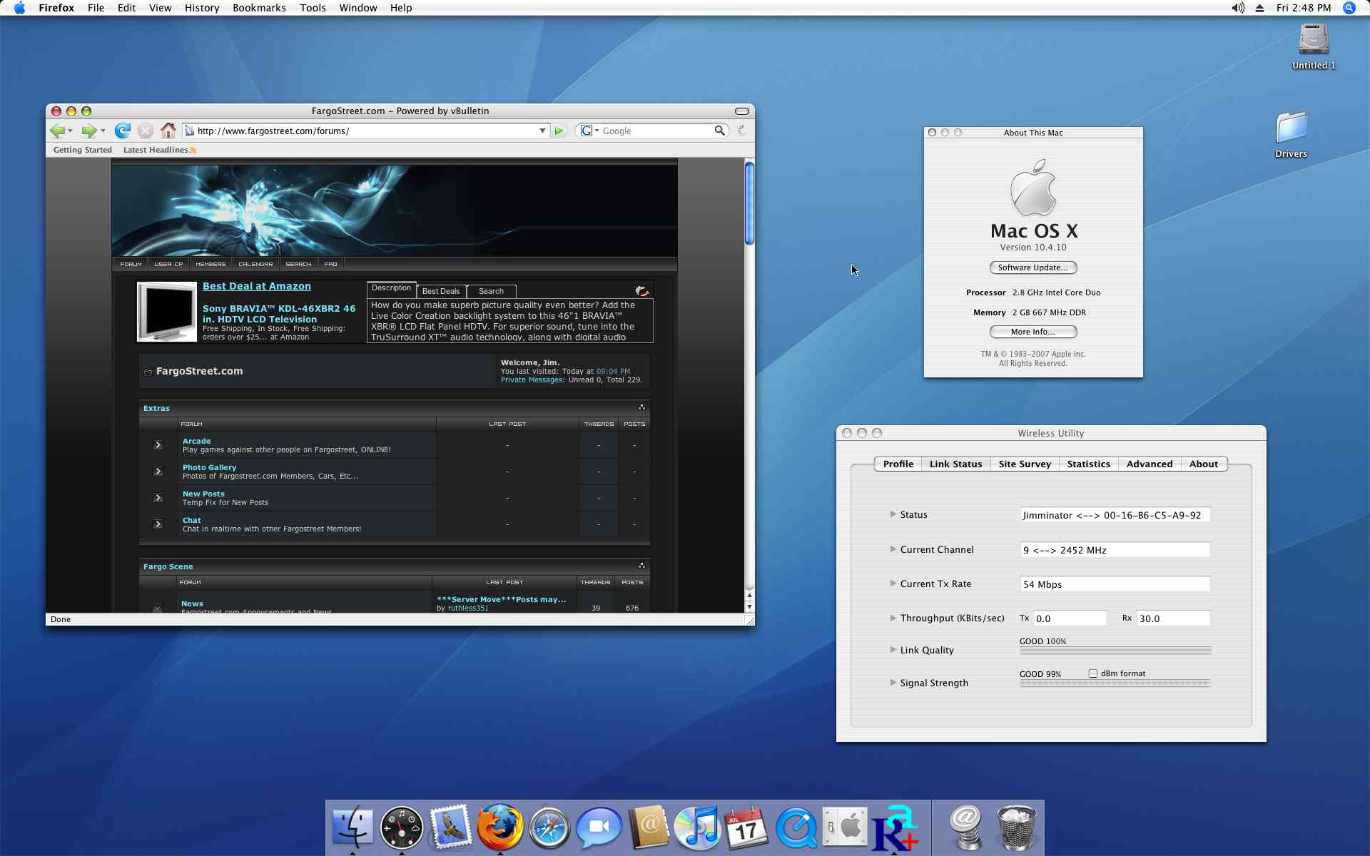Click the Spotlight search icon in menu bar
1370x856 pixels.
coord(1349,8)
